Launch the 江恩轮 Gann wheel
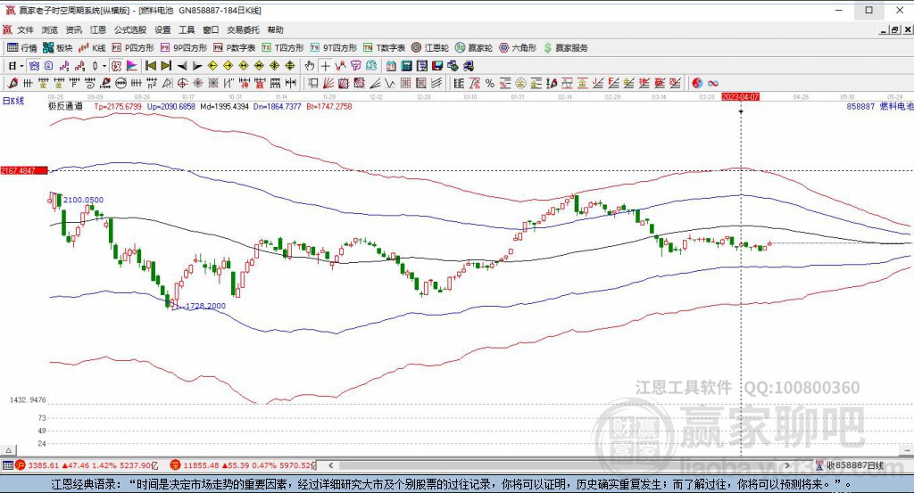The height and width of the screenshot is (493, 914). click(430, 48)
